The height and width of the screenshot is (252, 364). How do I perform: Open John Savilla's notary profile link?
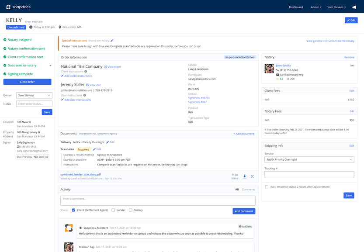(283, 66)
